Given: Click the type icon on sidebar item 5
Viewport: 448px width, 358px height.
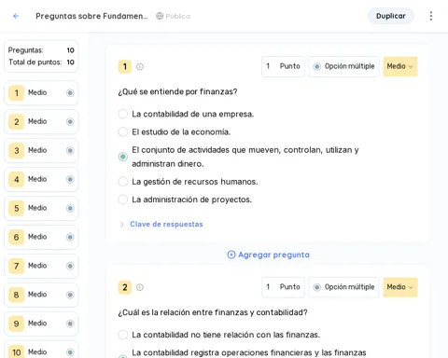Looking at the screenshot, I should point(70,208).
